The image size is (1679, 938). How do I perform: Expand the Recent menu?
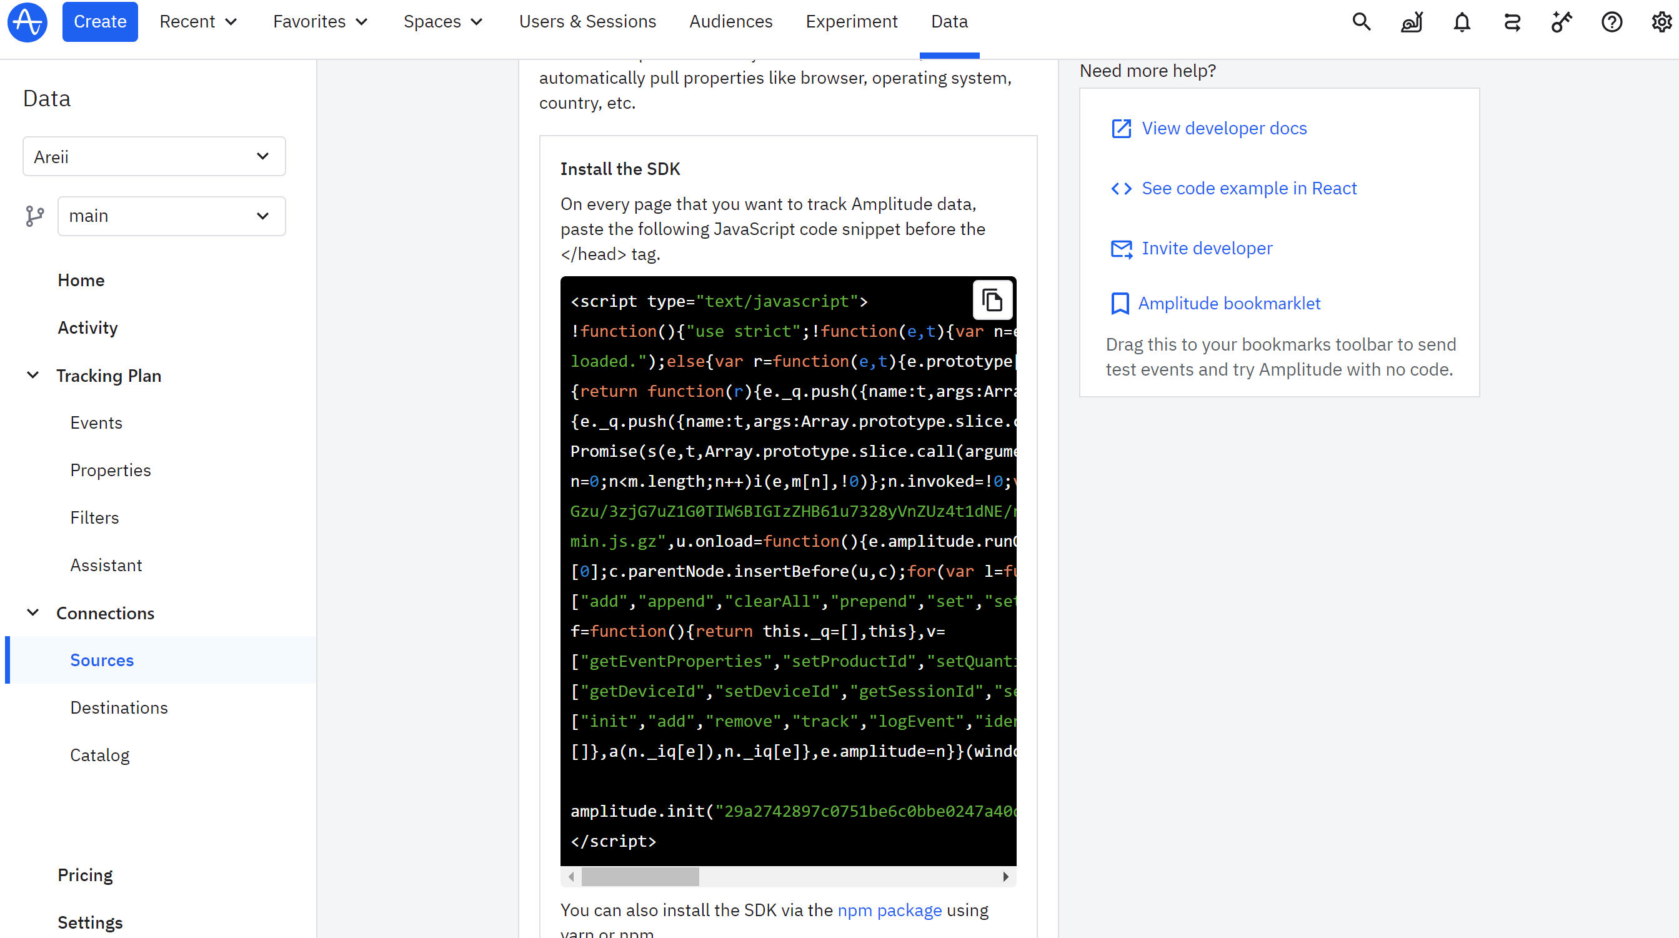pos(198,21)
